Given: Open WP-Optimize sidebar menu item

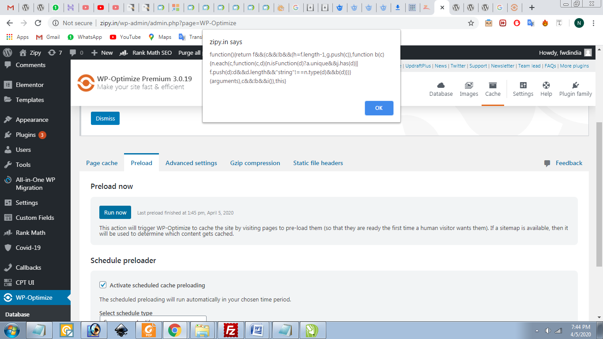Looking at the screenshot, I should pos(35,298).
